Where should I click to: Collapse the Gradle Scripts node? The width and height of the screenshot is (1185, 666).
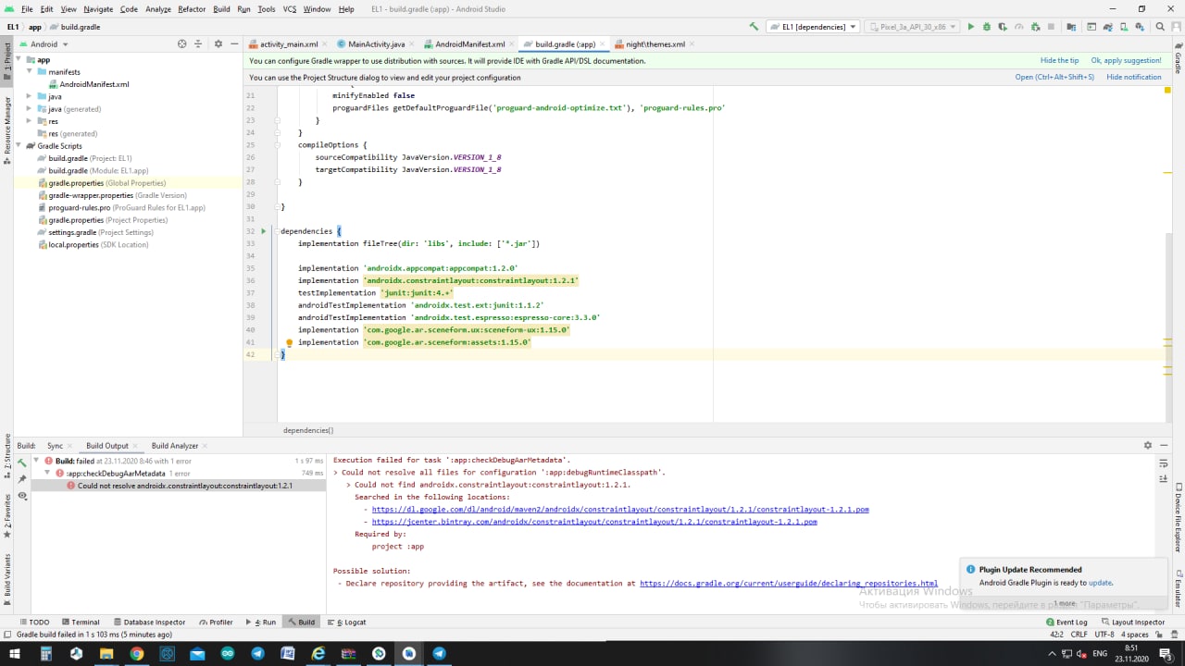pyautogui.click(x=19, y=146)
